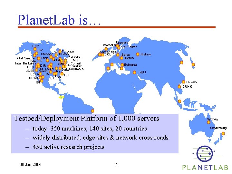Click slide number 7
The width and height of the screenshot is (232, 174).
[x=116, y=164]
